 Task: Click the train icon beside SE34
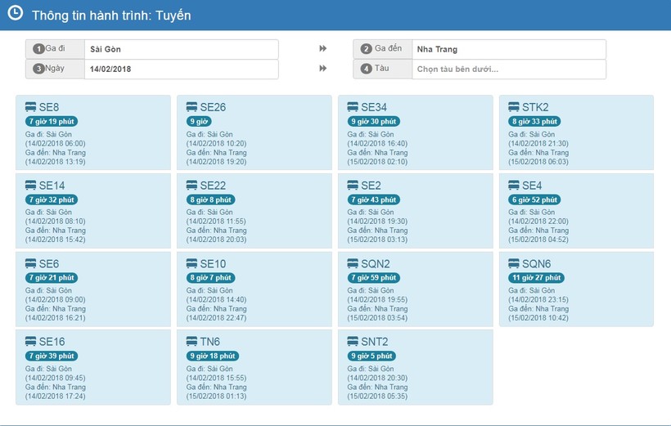click(353, 107)
